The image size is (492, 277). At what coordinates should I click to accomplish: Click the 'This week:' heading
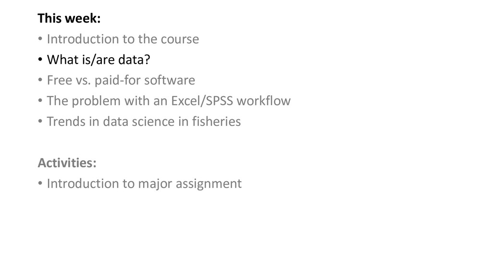click(x=69, y=18)
